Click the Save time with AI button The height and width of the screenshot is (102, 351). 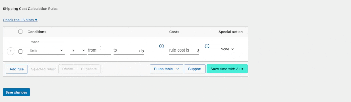227,69
